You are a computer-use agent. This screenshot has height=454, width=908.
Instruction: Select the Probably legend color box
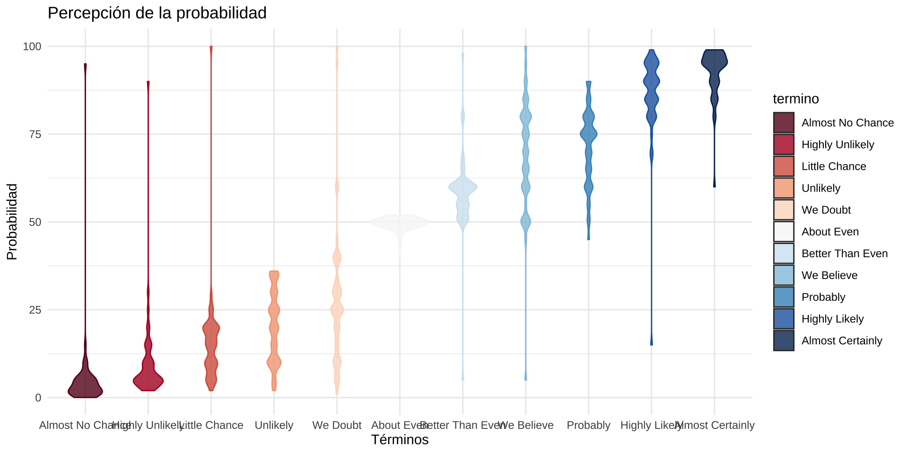(784, 297)
